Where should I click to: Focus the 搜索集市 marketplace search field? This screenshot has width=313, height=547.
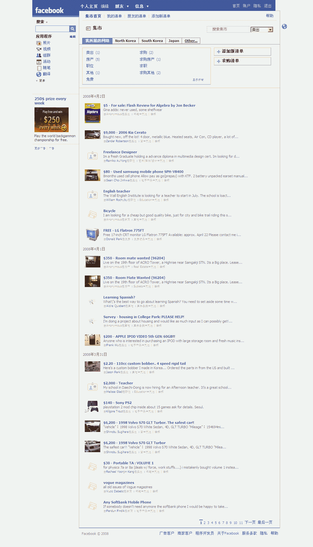(228, 29)
